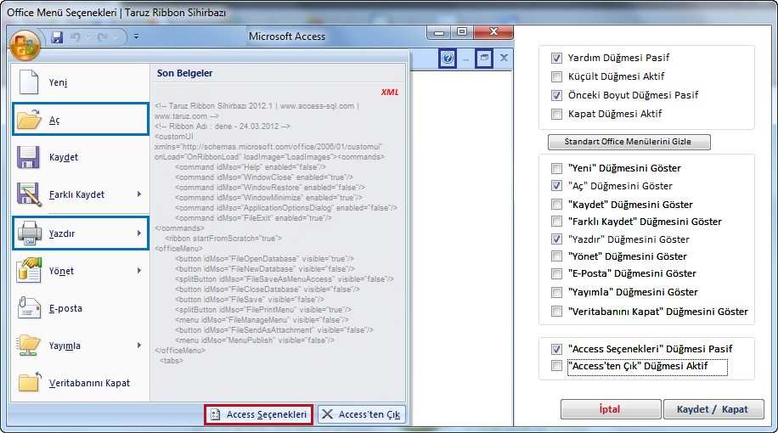Enable the Küçült Düğmesi Aktif checkbox

point(557,76)
